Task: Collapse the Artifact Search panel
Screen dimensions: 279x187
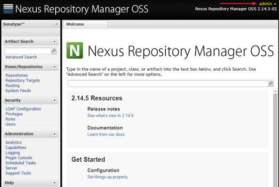Action: tap(54, 41)
